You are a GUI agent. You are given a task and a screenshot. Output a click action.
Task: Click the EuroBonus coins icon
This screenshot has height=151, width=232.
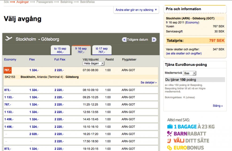tap(169, 148)
